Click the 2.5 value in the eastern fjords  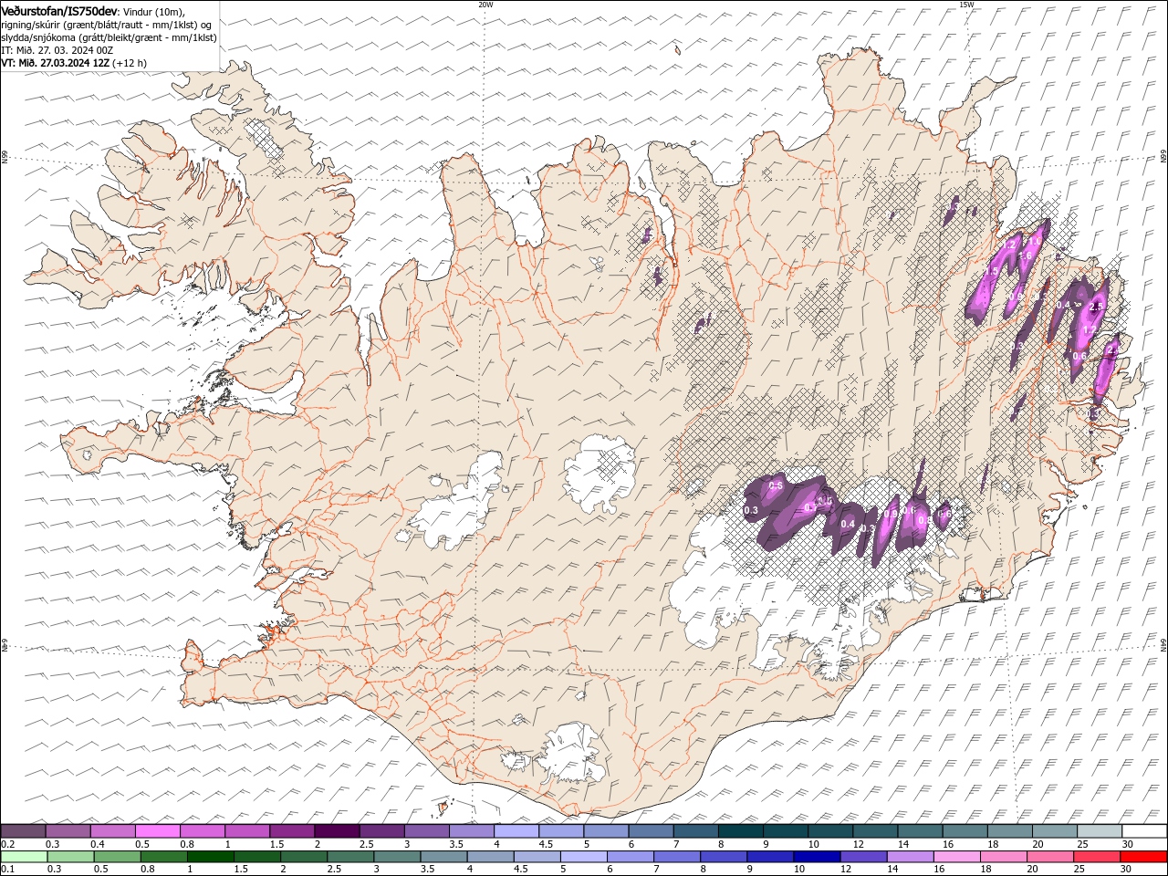pos(1098,307)
